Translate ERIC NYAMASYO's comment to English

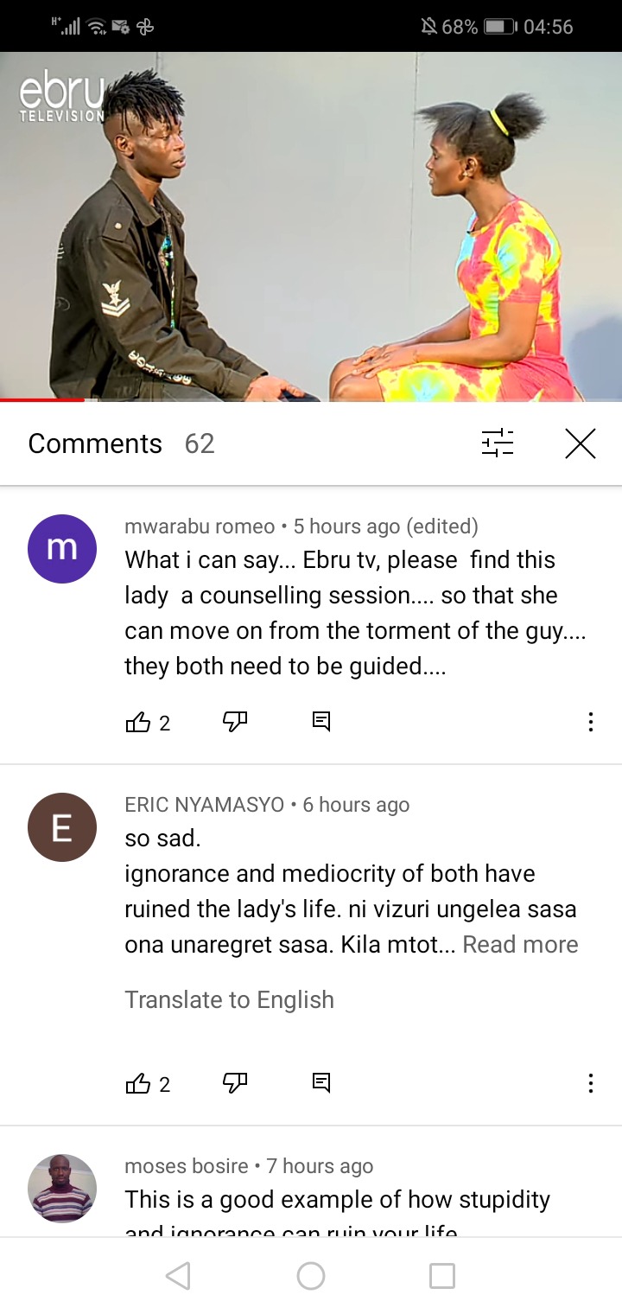point(229,999)
